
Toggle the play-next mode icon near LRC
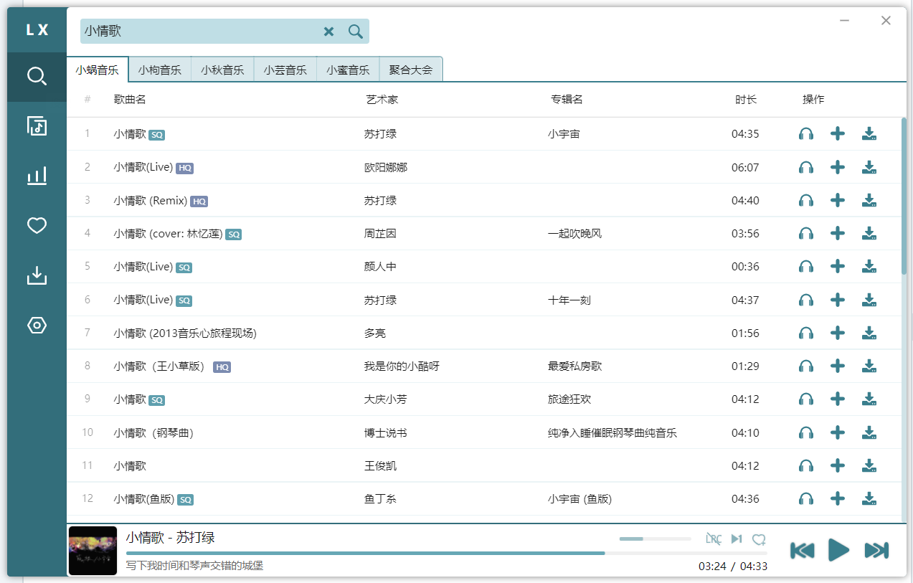coord(736,539)
